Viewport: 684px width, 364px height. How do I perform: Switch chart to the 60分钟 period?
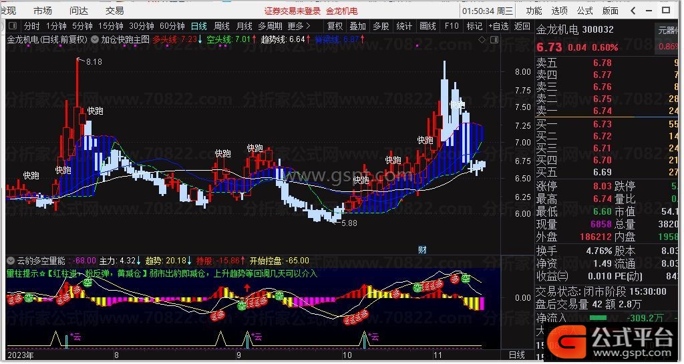(x=172, y=26)
